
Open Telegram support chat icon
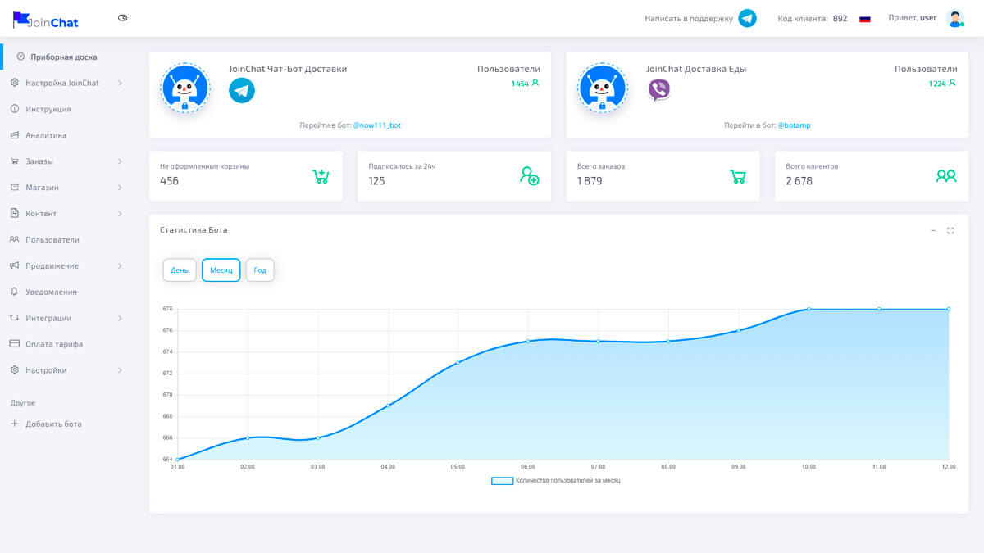tap(747, 18)
